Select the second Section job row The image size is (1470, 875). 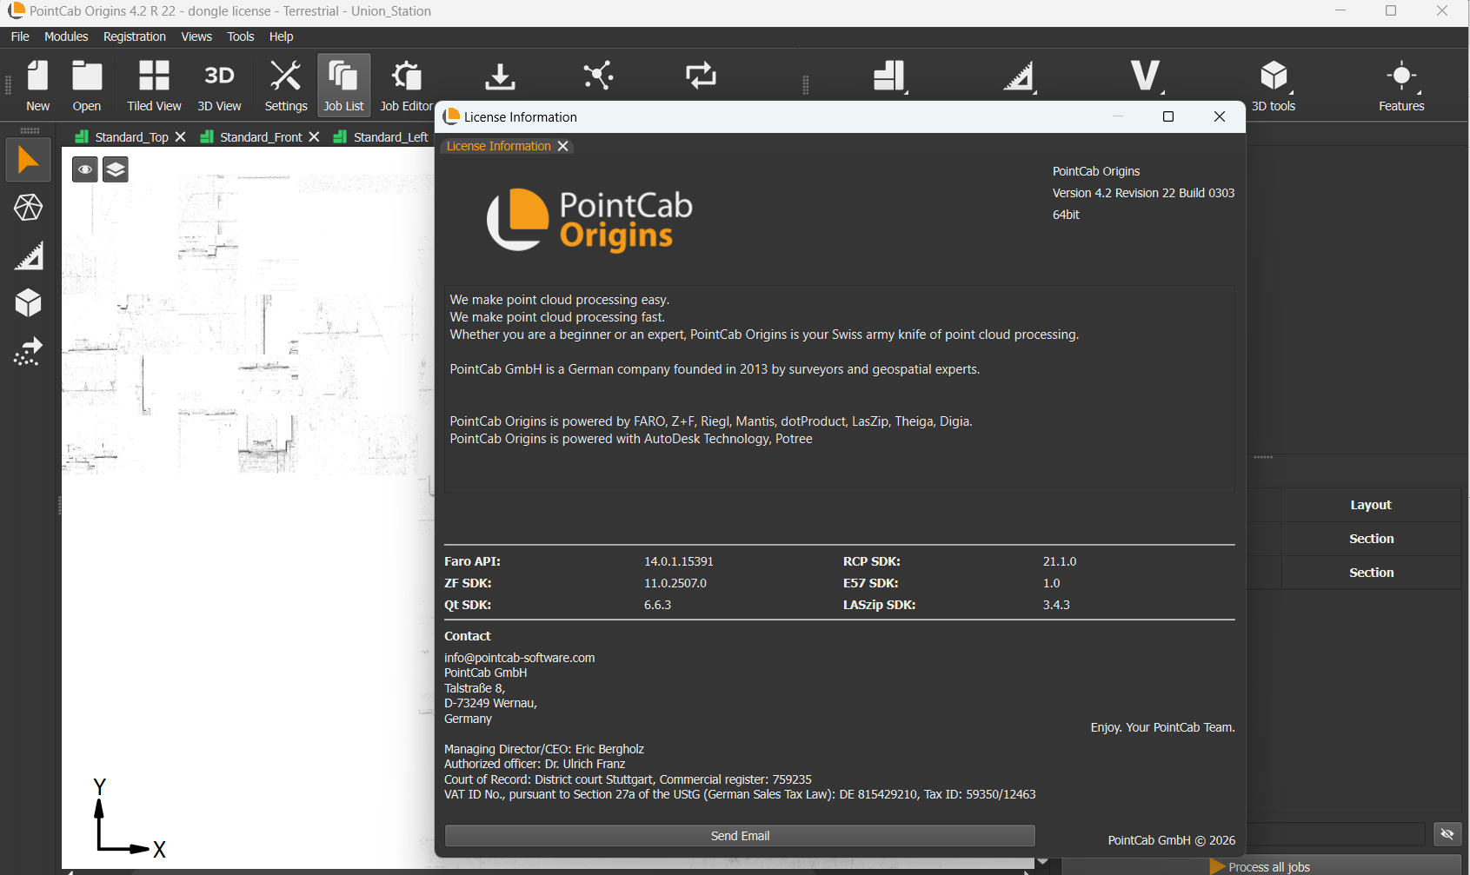[x=1371, y=573]
